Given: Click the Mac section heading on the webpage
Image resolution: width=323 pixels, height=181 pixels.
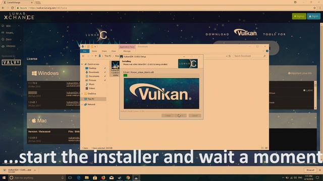Looking at the screenshot, I should [x=39, y=121].
